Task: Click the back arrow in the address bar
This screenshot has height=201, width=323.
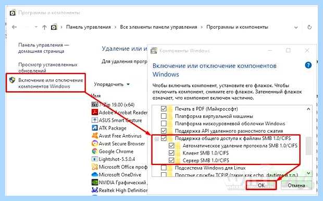Action: pos(14,27)
